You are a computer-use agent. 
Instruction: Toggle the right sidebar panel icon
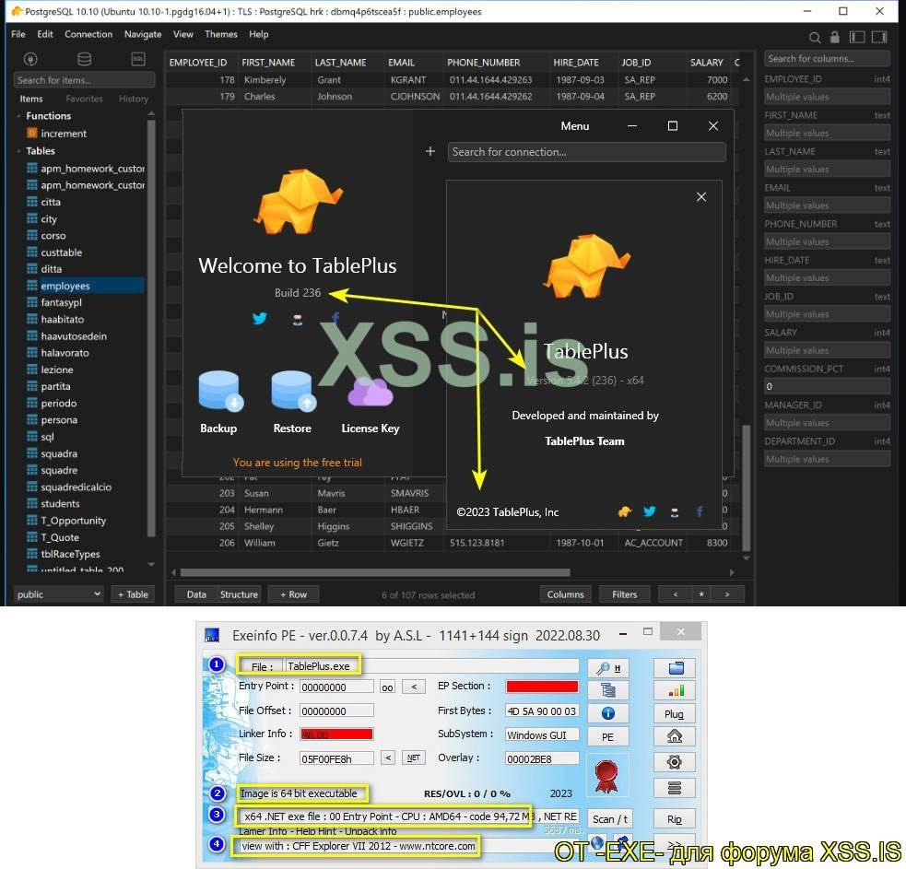click(879, 37)
